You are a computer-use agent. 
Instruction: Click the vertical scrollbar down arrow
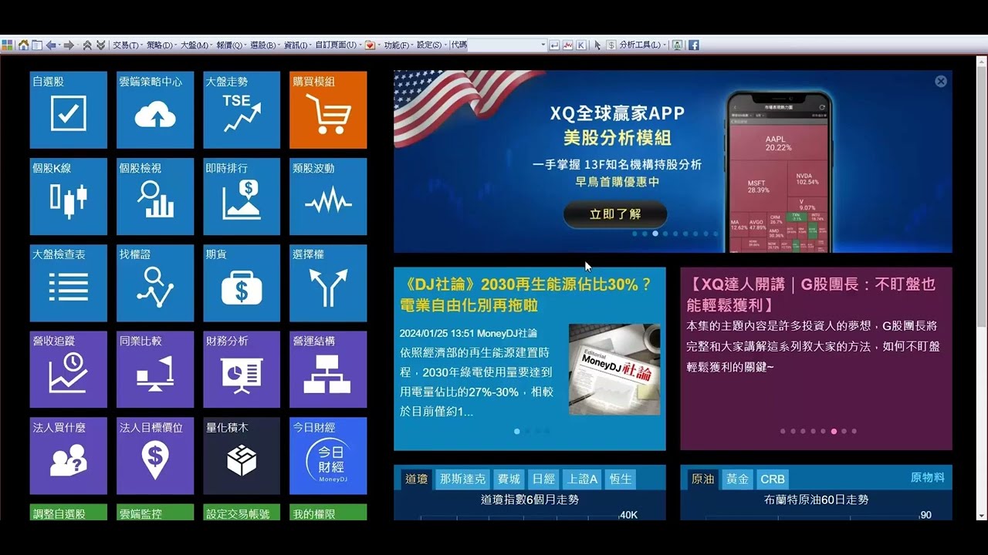pyautogui.click(x=981, y=516)
